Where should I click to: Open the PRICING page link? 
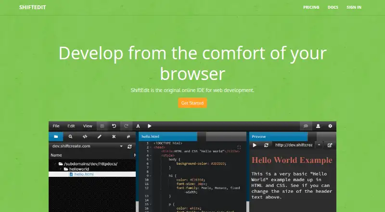pos(311,7)
